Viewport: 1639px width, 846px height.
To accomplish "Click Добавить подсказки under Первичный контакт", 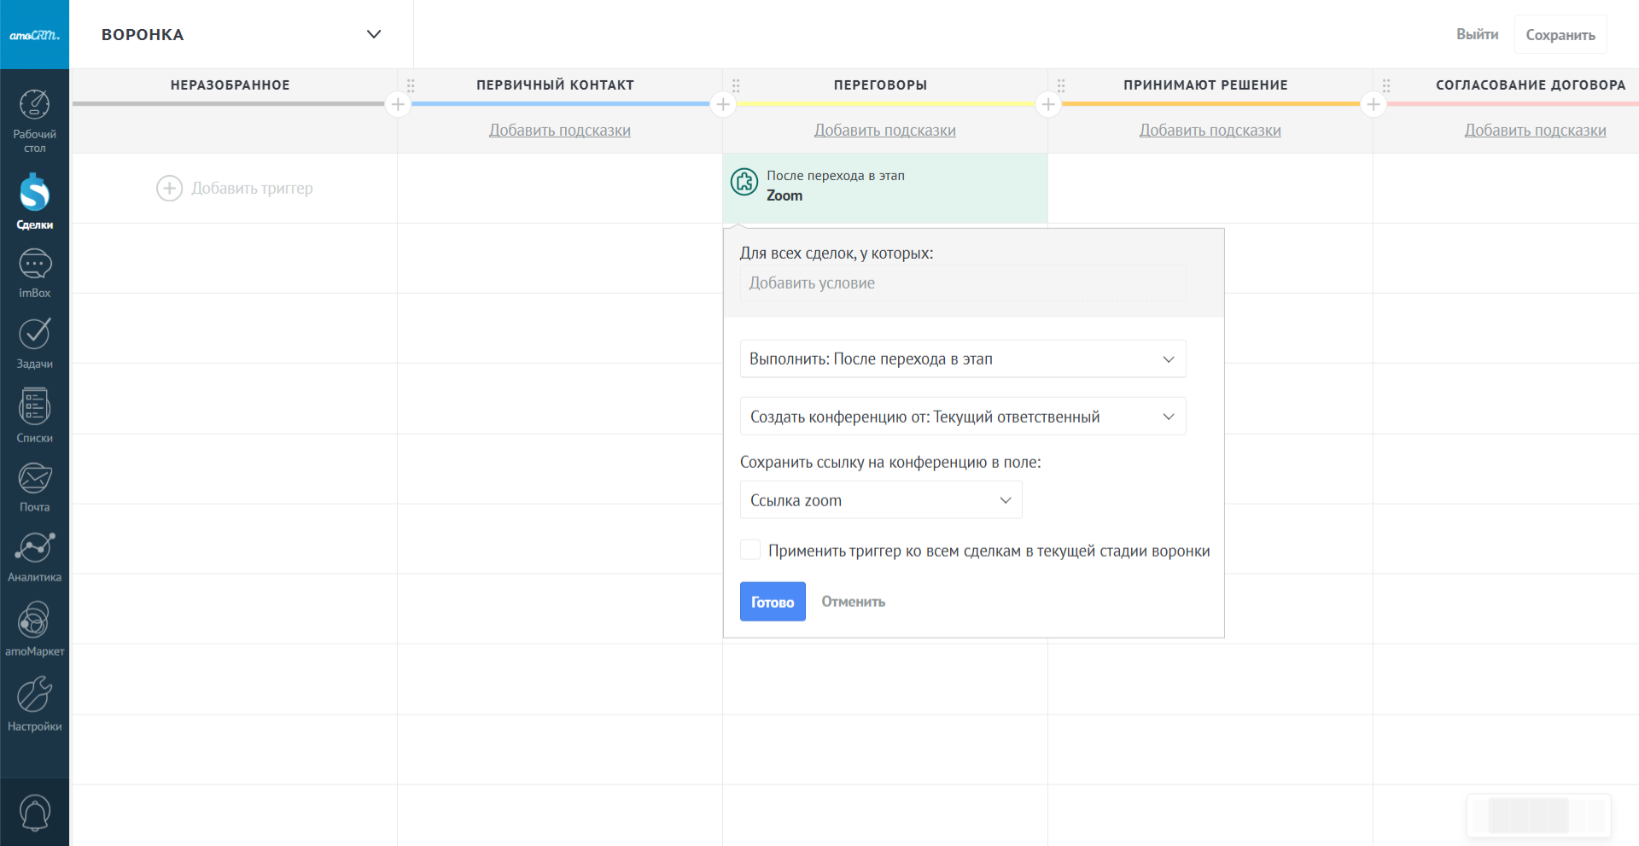I will [559, 131].
